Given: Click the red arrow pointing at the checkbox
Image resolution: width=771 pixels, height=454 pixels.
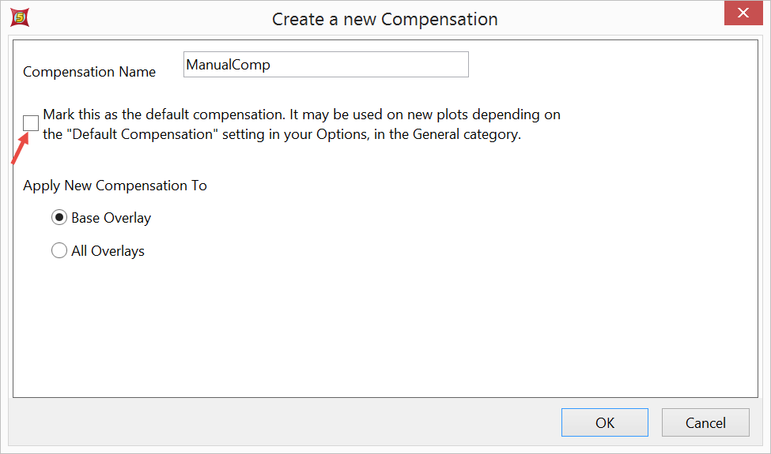Looking at the screenshot, I should coord(19,149).
